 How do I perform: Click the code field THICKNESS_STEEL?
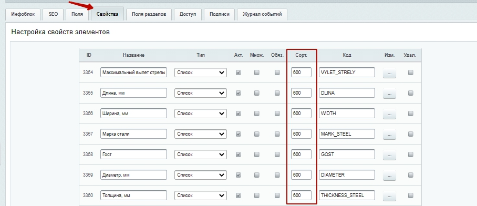click(x=347, y=195)
